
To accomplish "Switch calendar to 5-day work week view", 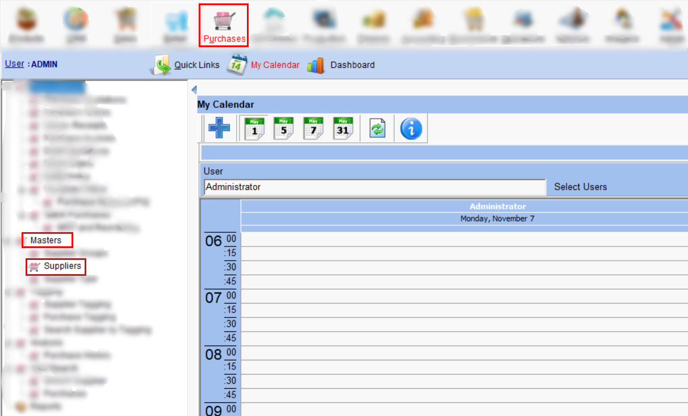I will (284, 128).
